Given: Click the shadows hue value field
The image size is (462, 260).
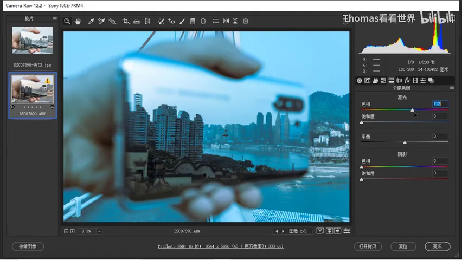Looking at the screenshot, I should pos(440,161).
